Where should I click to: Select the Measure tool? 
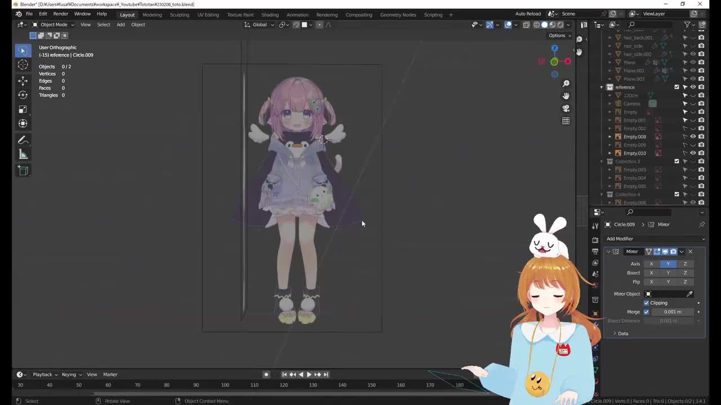pyautogui.click(x=23, y=154)
